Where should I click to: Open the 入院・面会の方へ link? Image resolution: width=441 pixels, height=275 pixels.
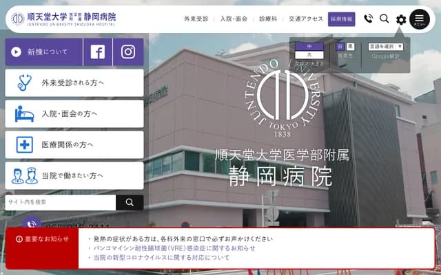(x=74, y=113)
